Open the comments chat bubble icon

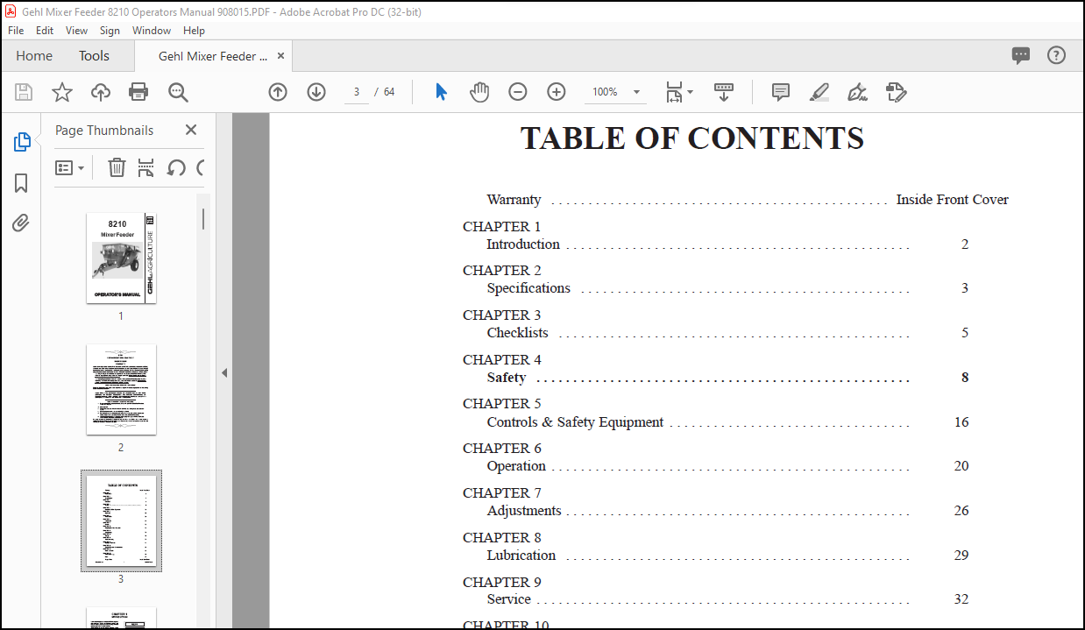(1021, 55)
